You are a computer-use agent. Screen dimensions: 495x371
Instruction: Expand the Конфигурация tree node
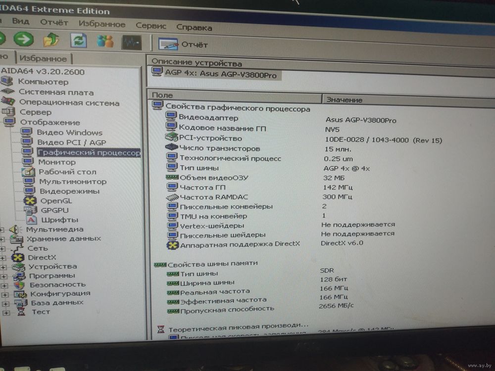click(x=5, y=295)
